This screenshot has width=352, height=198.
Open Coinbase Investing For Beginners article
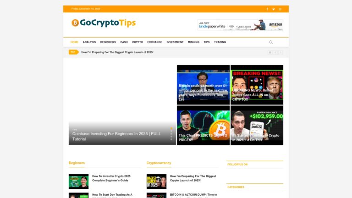click(x=117, y=136)
